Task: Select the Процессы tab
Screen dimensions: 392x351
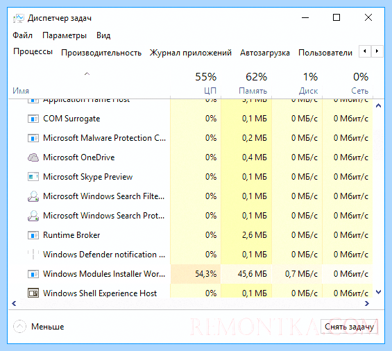Action: (33, 51)
